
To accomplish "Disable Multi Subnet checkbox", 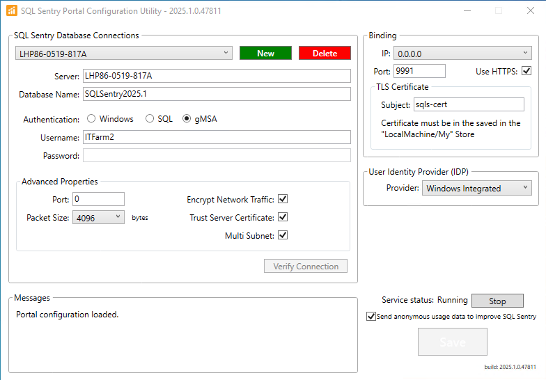I will pyautogui.click(x=283, y=236).
